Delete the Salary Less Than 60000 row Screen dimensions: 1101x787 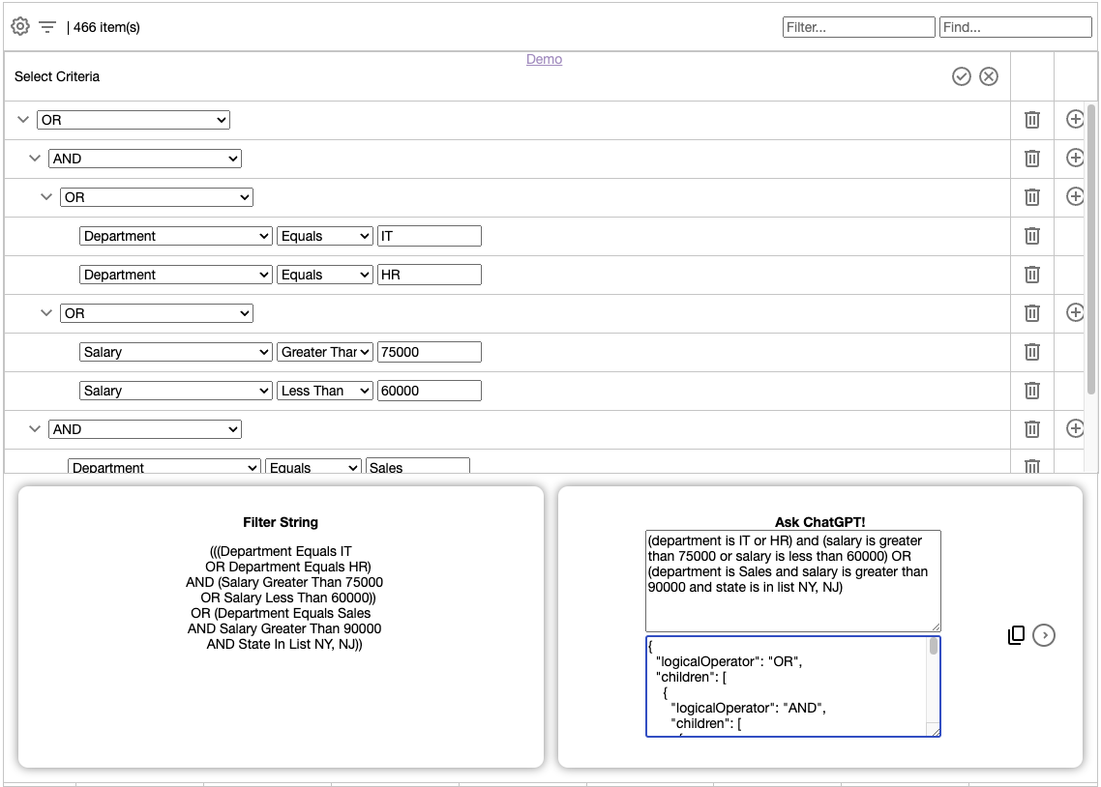point(1031,390)
